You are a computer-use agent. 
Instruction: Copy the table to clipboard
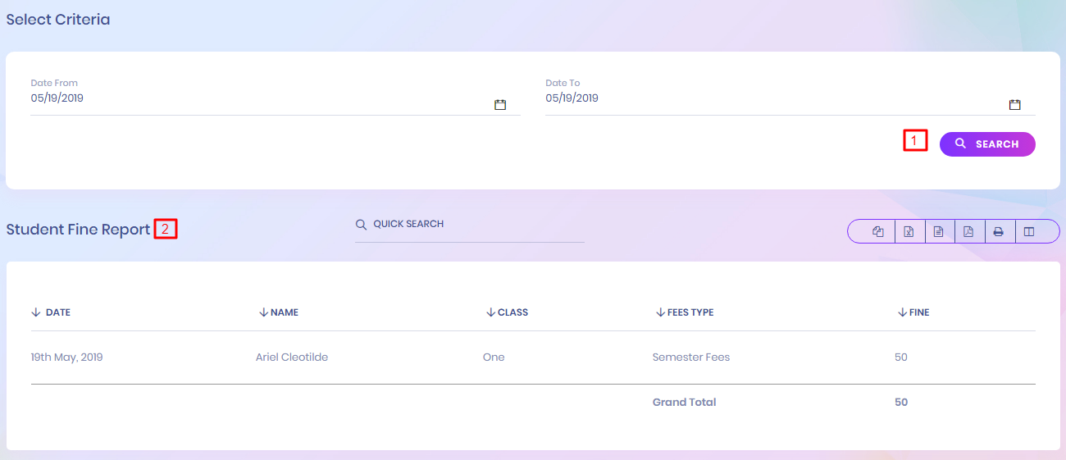[x=878, y=232]
